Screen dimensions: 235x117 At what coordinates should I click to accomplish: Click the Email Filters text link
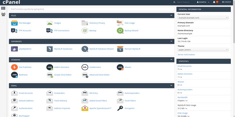(x=130, y=101)
